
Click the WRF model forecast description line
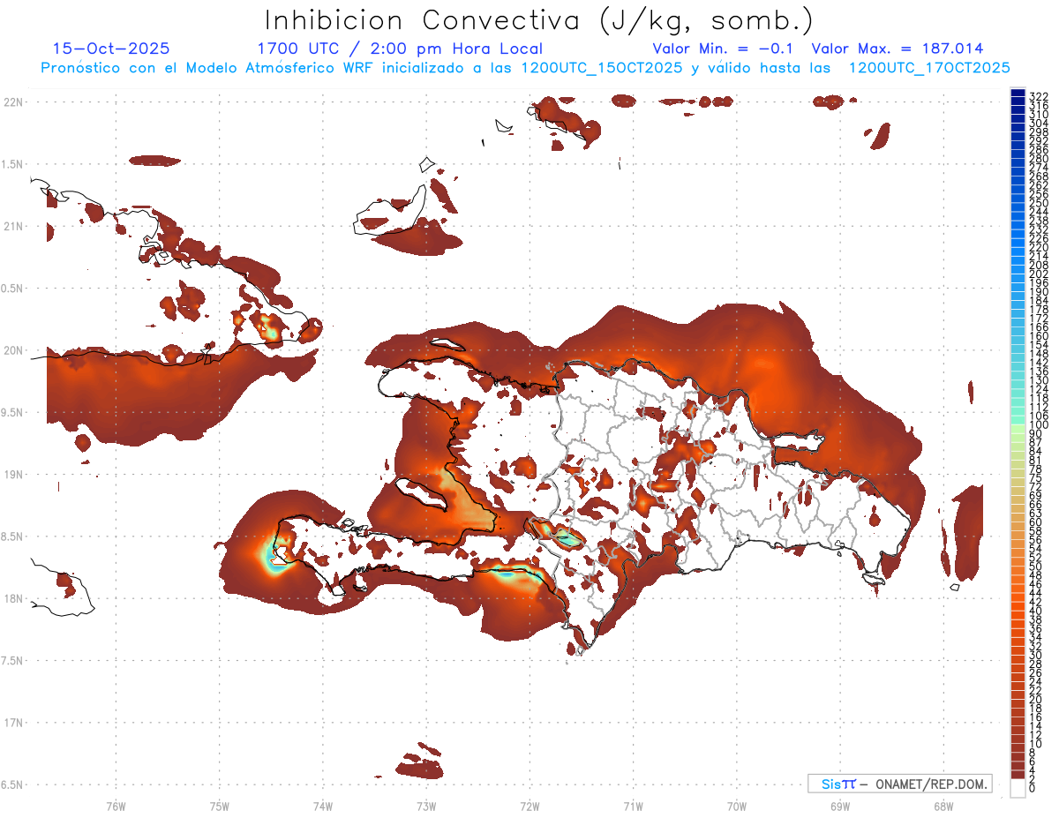(525, 67)
